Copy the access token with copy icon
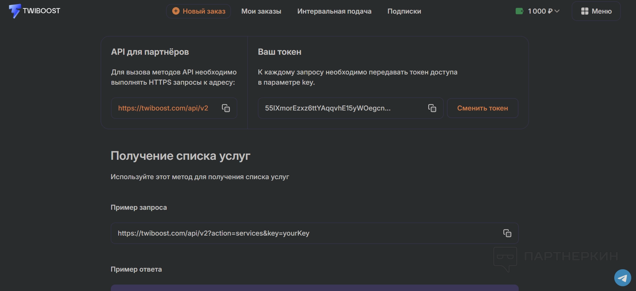This screenshot has height=291, width=636. click(x=432, y=108)
